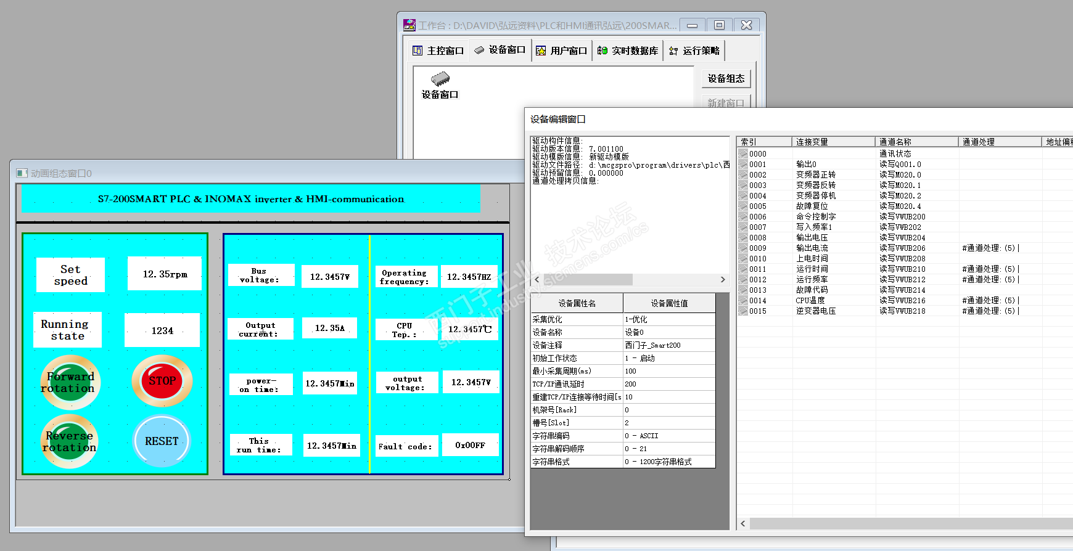Select the row icon for channel 0014
Viewport: 1073px width, 551px height.
(743, 301)
